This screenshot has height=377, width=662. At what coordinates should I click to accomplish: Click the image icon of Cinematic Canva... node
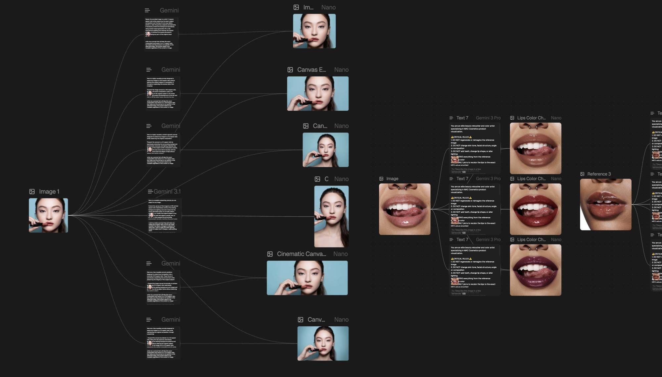270,254
